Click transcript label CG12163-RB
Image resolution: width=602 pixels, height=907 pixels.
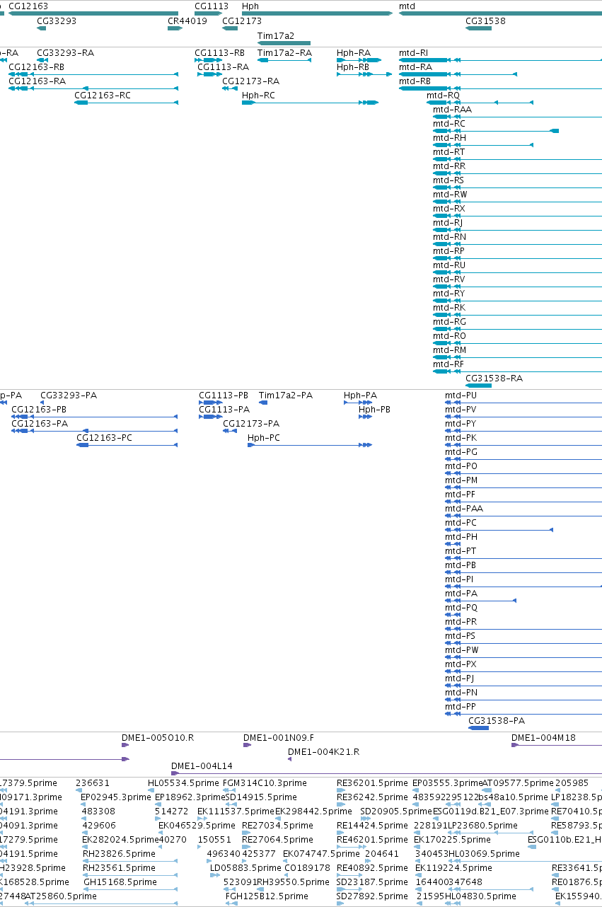(37, 67)
